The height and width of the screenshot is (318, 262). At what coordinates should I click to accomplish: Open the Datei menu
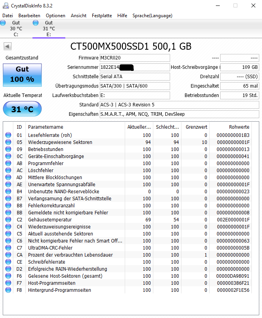tap(8, 16)
